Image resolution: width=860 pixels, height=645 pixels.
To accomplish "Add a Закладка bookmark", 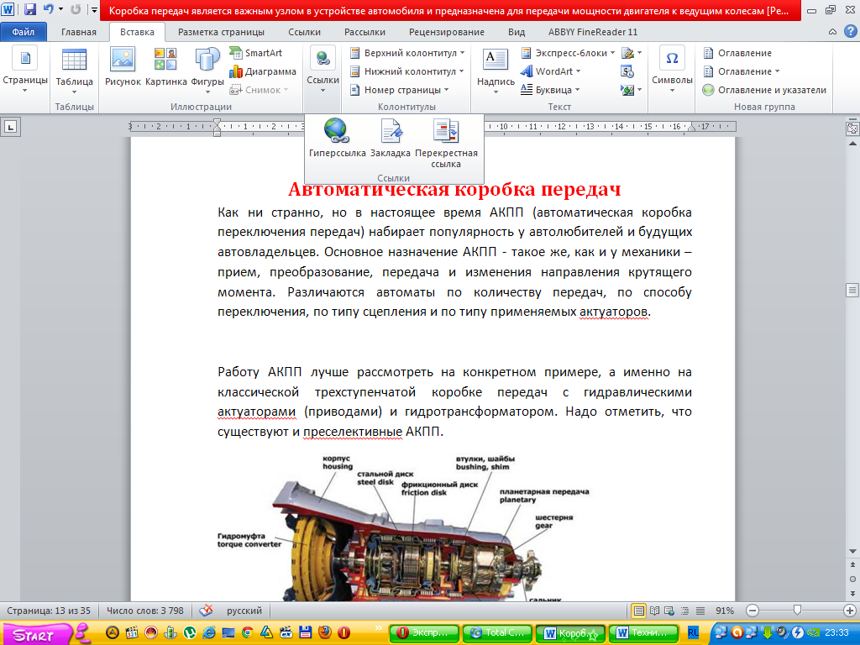I will (x=390, y=139).
